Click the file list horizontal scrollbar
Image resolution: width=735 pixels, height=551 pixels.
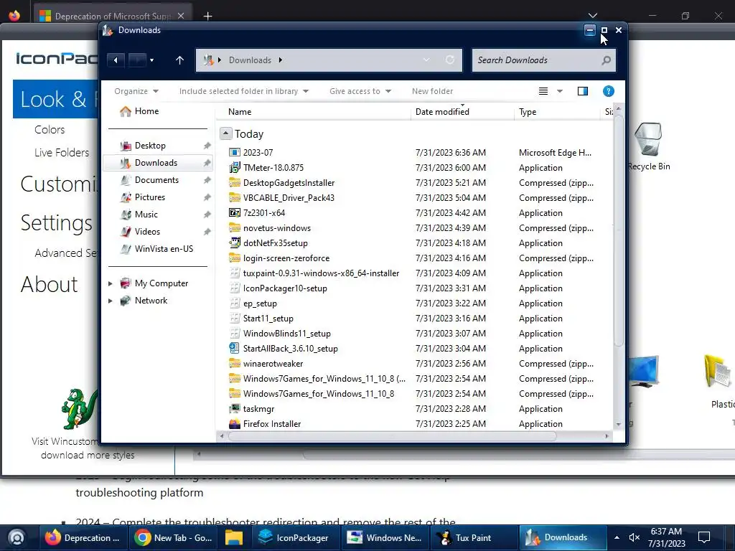click(x=393, y=436)
